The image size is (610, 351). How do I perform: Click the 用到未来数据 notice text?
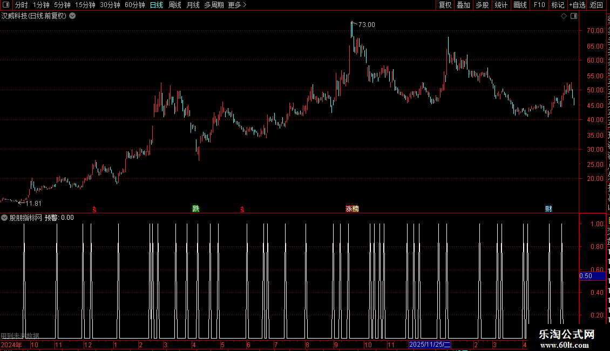[x=20, y=335]
